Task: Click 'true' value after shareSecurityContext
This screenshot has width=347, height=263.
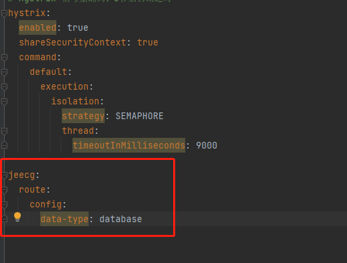Action: click(148, 42)
